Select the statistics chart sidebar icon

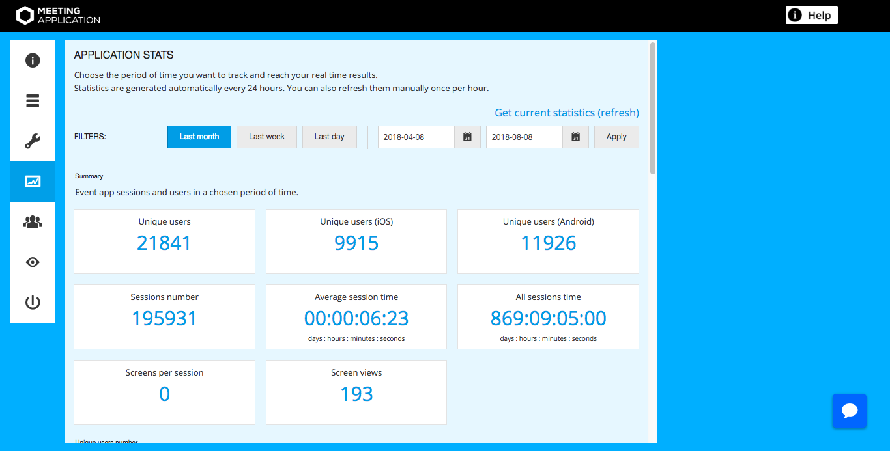33,182
